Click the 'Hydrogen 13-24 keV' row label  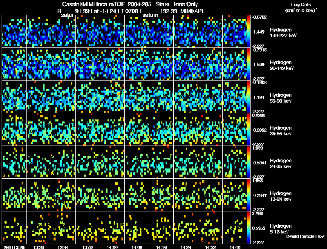click(281, 196)
